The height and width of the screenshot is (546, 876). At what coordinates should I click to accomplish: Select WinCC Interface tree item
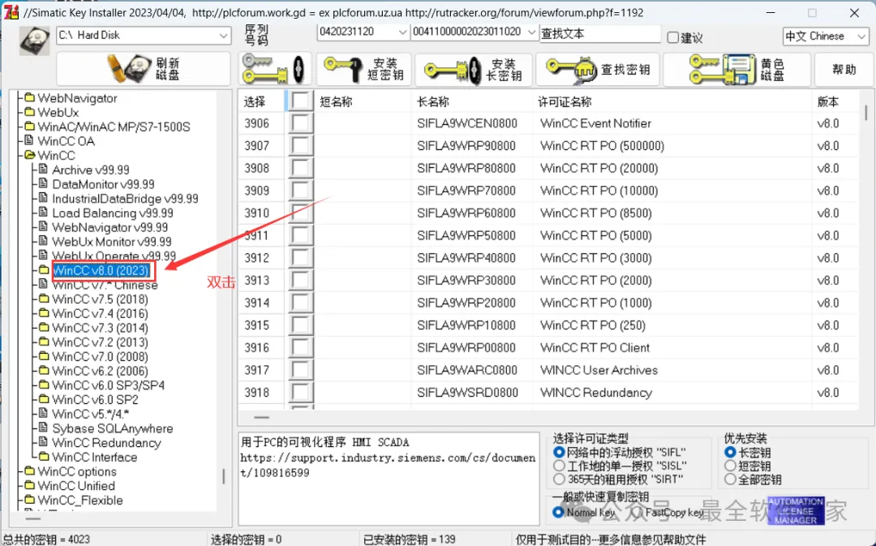click(94, 457)
